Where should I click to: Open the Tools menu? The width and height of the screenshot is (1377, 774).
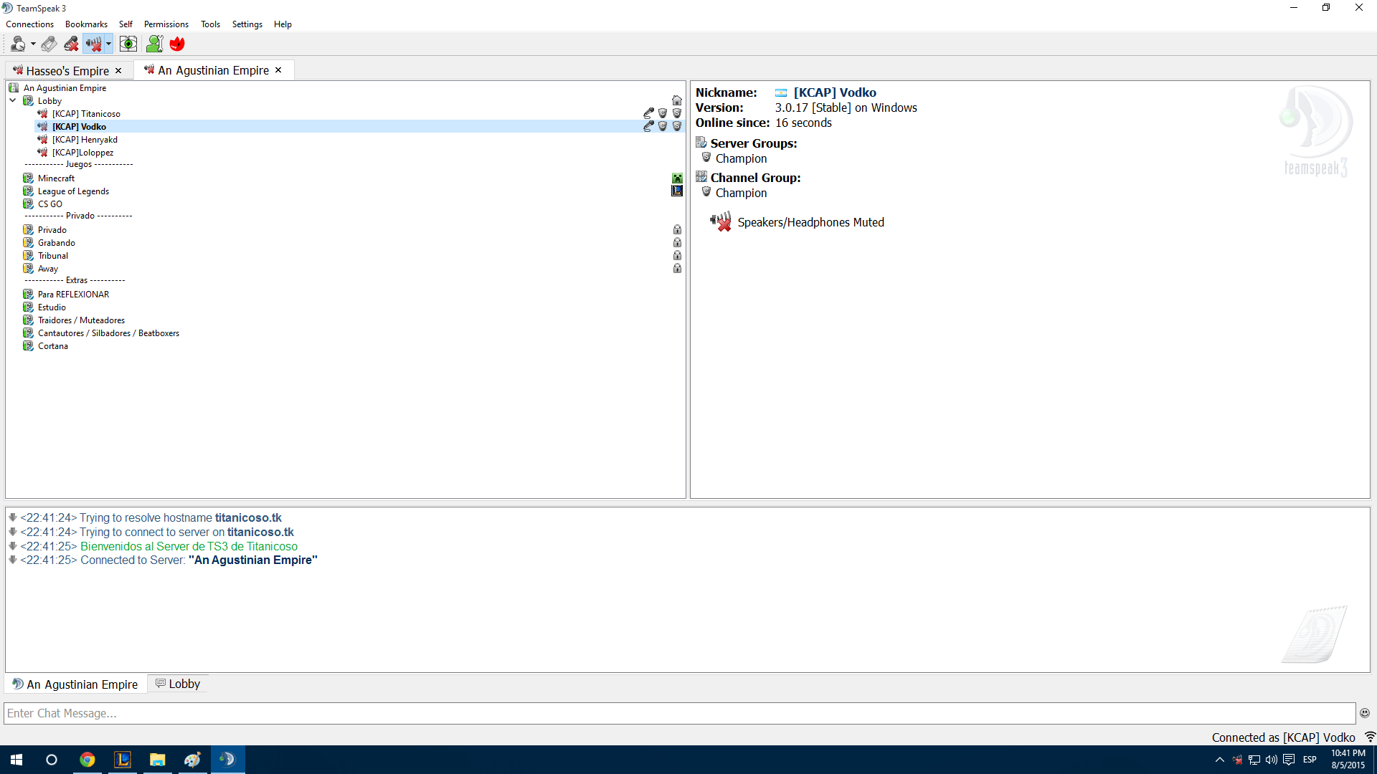[x=210, y=24]
